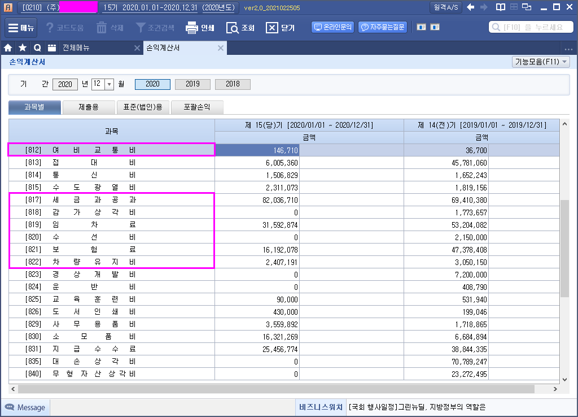Click the right split-panel layout icon

tap(435, 27)
